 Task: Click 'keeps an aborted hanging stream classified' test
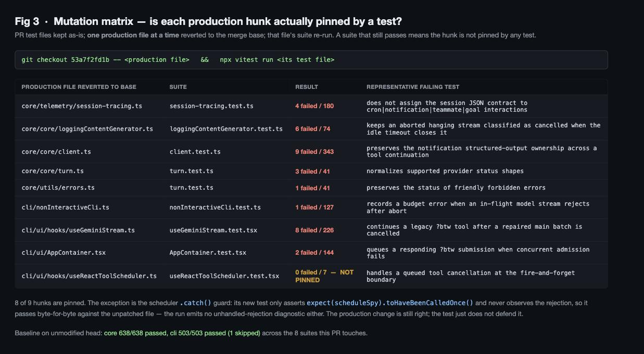(x=484, y=129)
